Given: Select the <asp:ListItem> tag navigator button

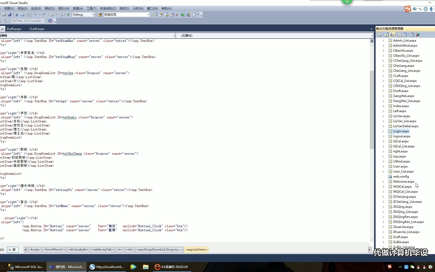Looking at the screenshot, I should tap(196, 250).
